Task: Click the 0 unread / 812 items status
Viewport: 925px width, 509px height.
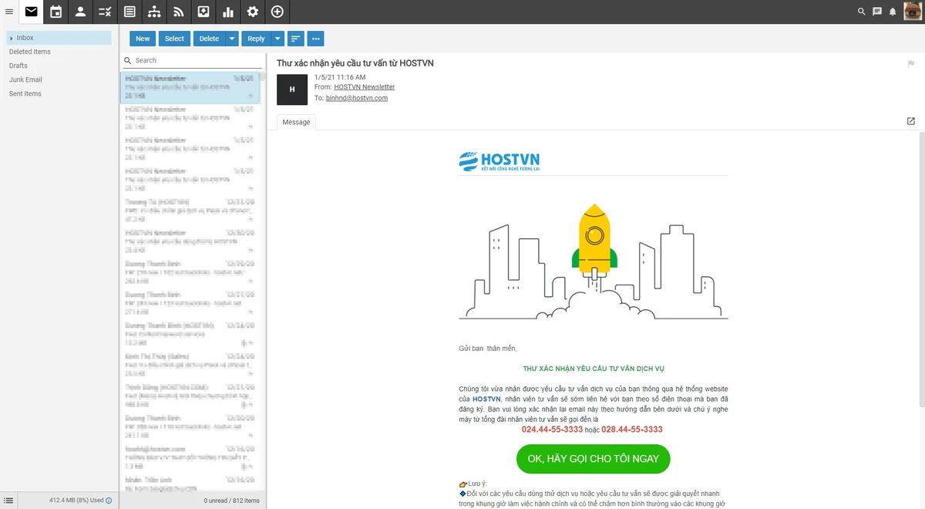Action: (232, 501)
